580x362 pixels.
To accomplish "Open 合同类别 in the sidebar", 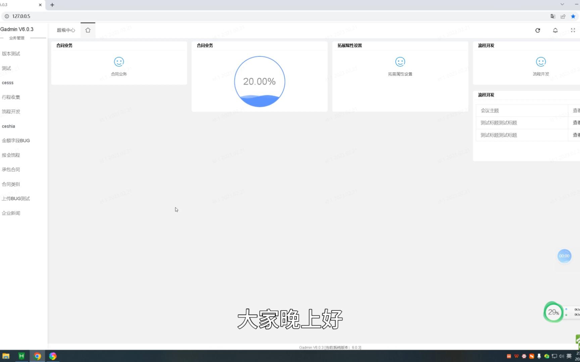I will (x=11, y=184).
